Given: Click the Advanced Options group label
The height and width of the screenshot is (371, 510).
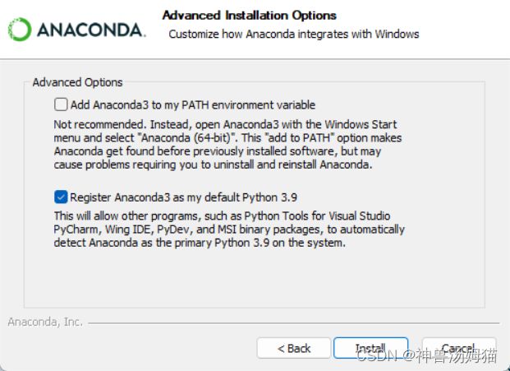Looking at the screenshot, I should click(x=77, y=82).
